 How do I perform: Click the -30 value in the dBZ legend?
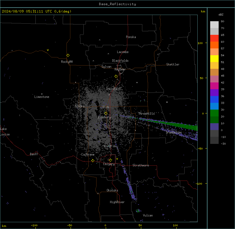click(x=223, y=144)
